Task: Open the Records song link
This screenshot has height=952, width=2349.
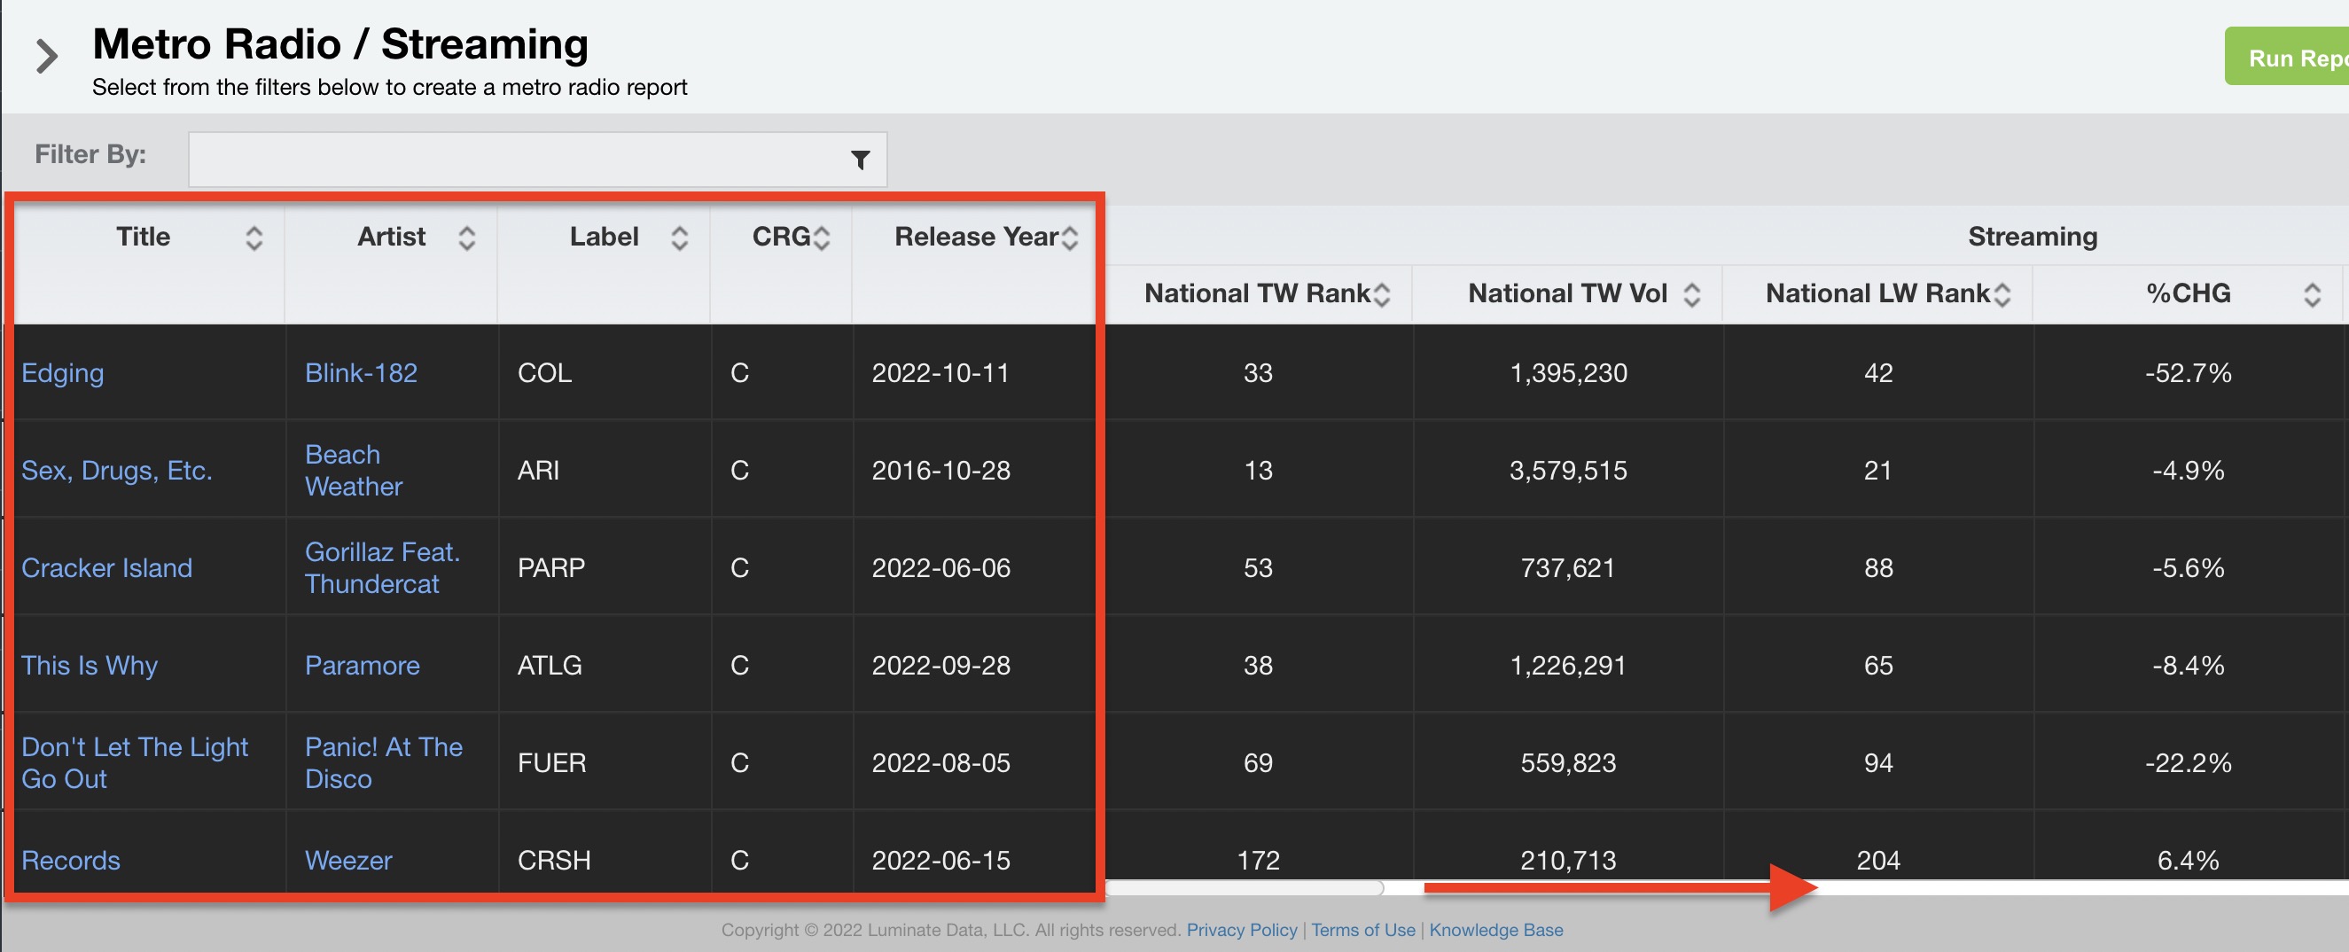Action: point(70,861)
